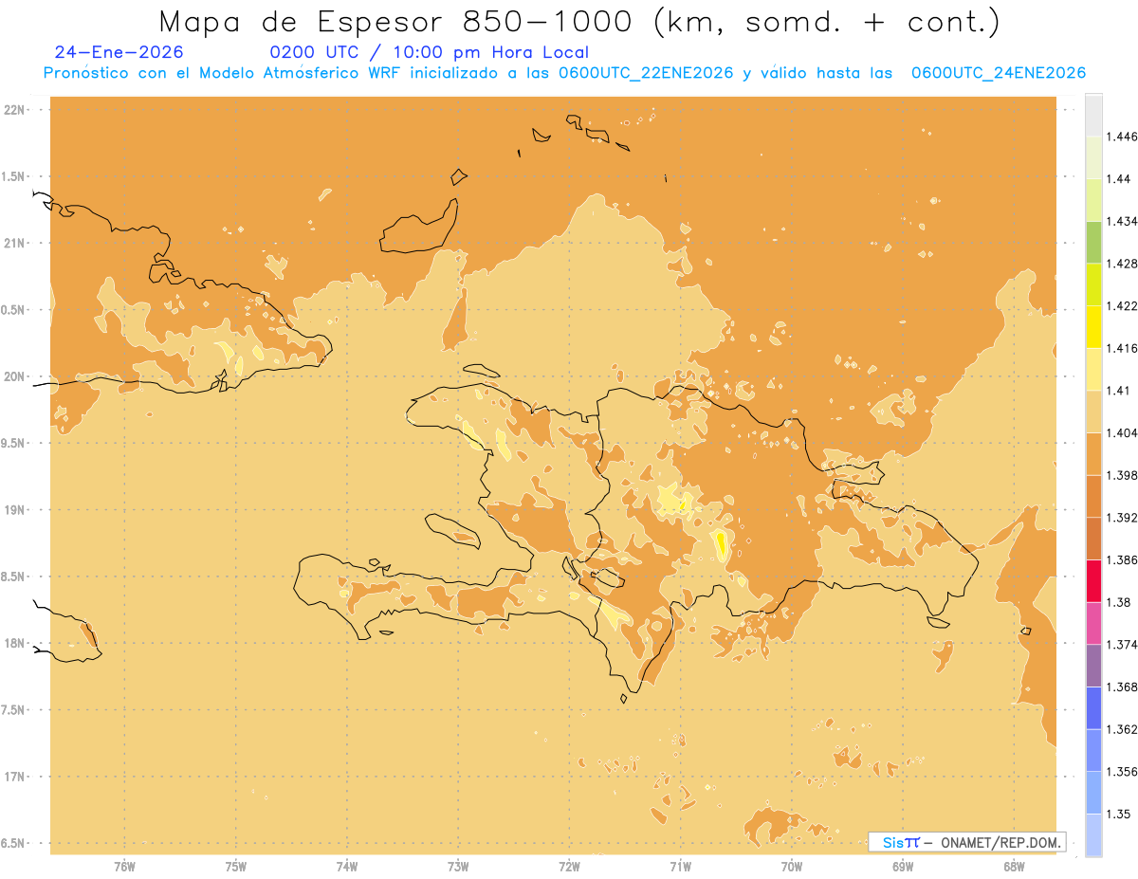The height and width of the screenshot is (879, 1138).
Task: Click the colorbar value 1.41
Action: coord(1120,390)
